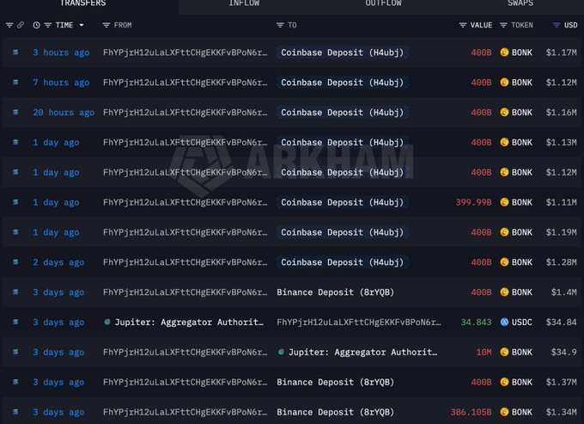Open the Swaps tab

click(x=520, y=3)
